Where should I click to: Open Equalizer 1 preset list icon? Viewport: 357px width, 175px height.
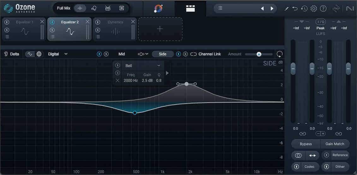pyautogui.click(x=7, y=37)
